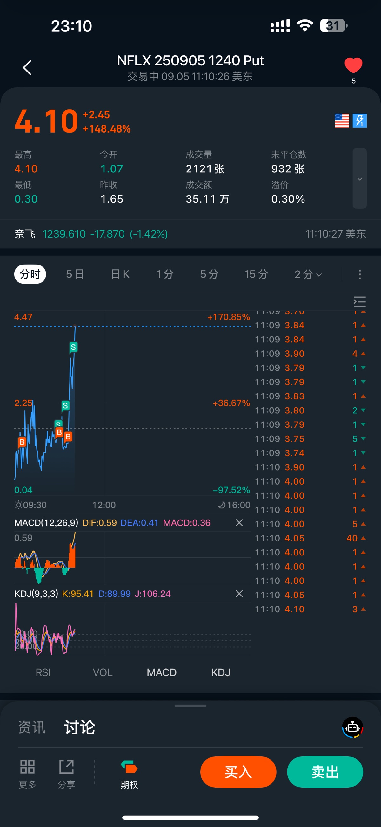Tap the current price 4.10
Screen dimensions: 381x827
46,121
